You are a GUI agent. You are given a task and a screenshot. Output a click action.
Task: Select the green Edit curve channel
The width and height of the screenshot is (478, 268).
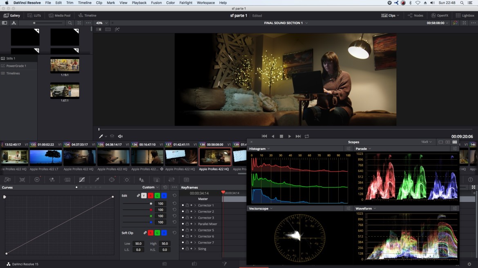point(157,196)
